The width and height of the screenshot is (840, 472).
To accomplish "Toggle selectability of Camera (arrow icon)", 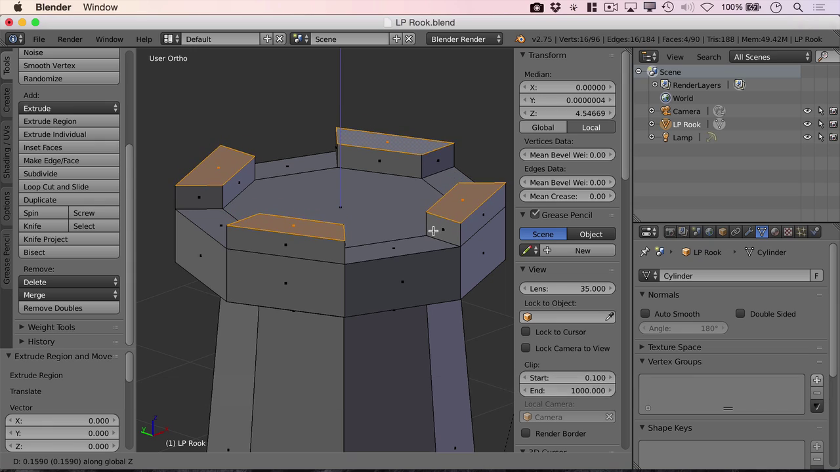I will pos(820,111).
